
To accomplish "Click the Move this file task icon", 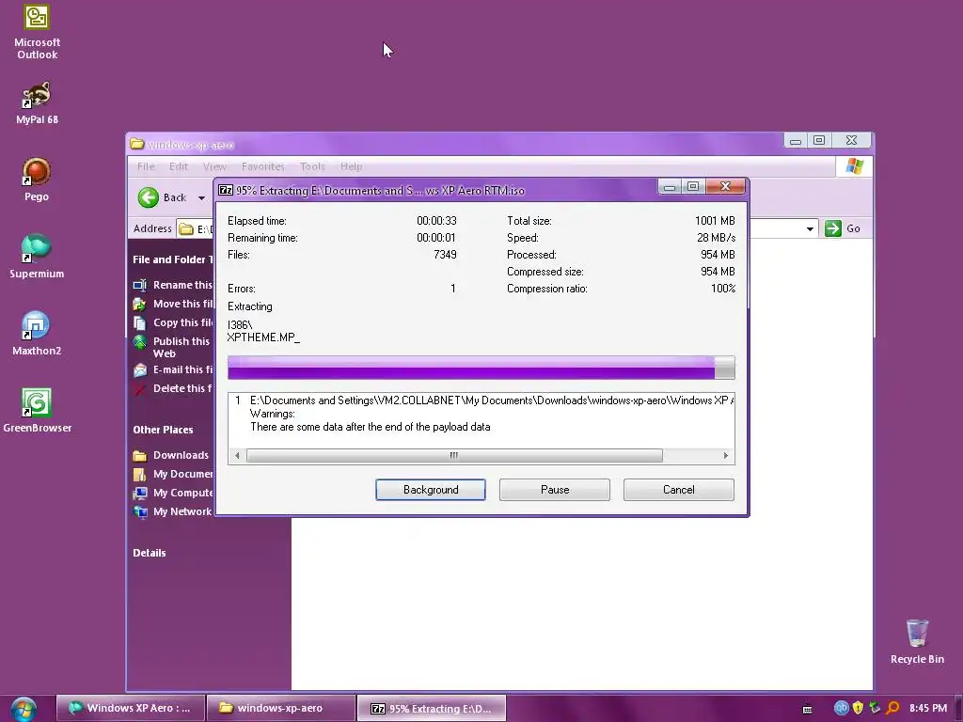I will point(140,304).
